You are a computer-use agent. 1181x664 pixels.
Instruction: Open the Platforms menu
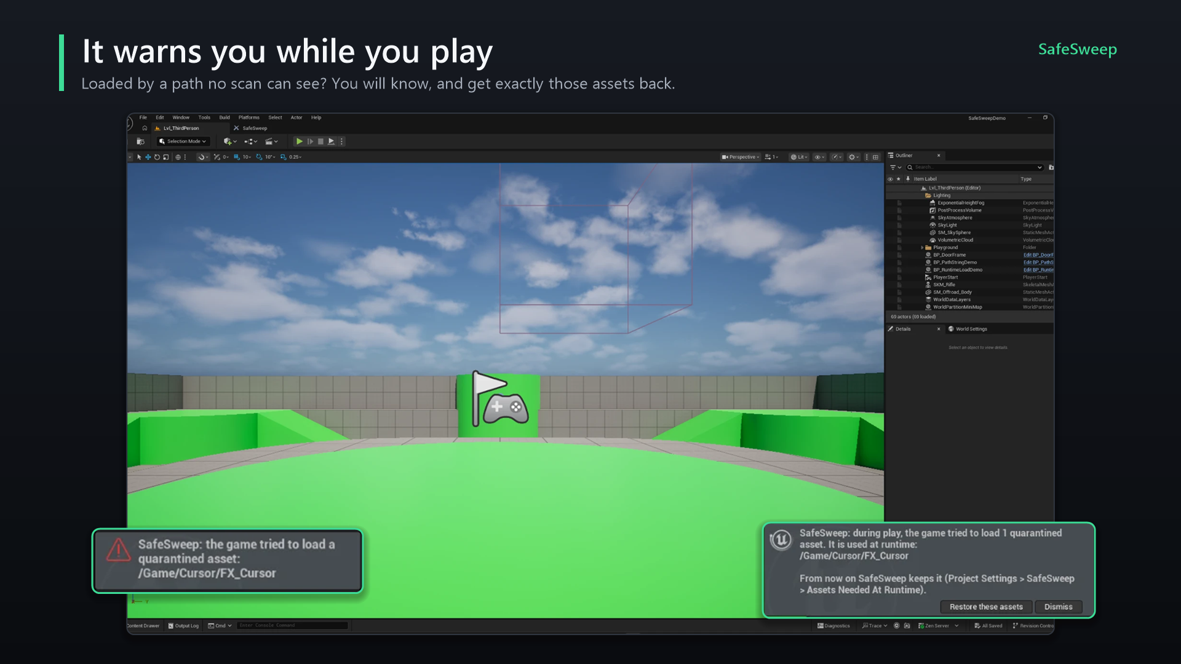pyautogui.click(x=249, y=117)
